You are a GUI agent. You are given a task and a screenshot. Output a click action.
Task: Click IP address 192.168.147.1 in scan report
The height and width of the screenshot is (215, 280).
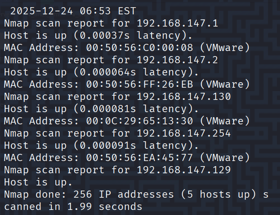pos(177,24)
